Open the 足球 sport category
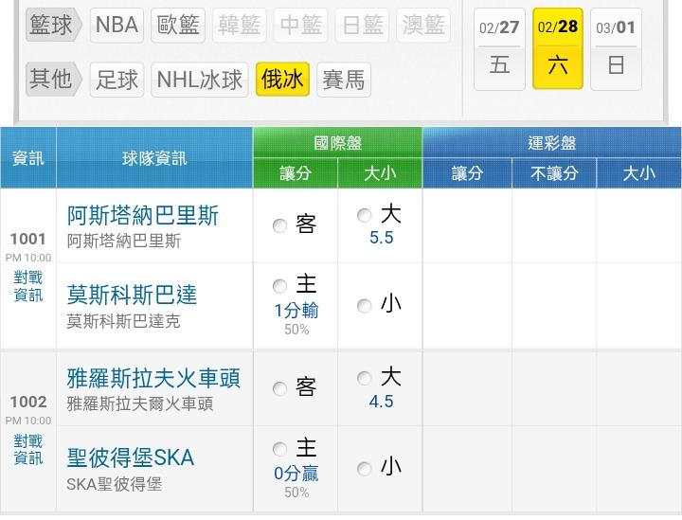This screenshot has width=682, height=520. [x=117, y=80]
